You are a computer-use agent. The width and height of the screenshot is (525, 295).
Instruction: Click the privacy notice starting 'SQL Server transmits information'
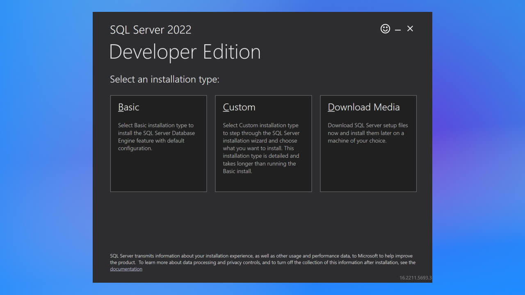pos(262,262)
